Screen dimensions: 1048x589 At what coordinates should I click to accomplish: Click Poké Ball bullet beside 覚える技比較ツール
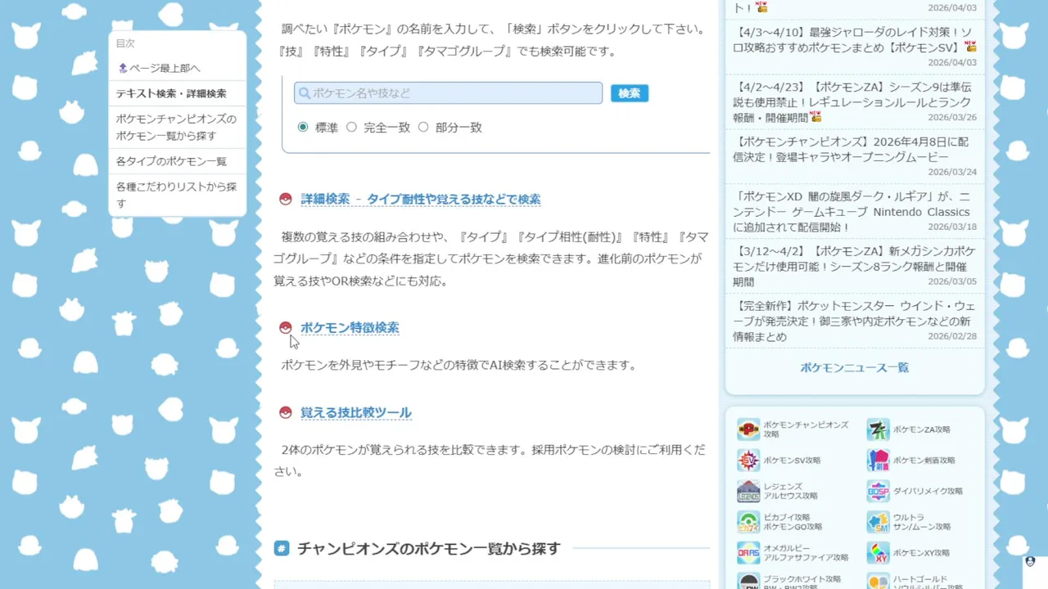point(285,412)
